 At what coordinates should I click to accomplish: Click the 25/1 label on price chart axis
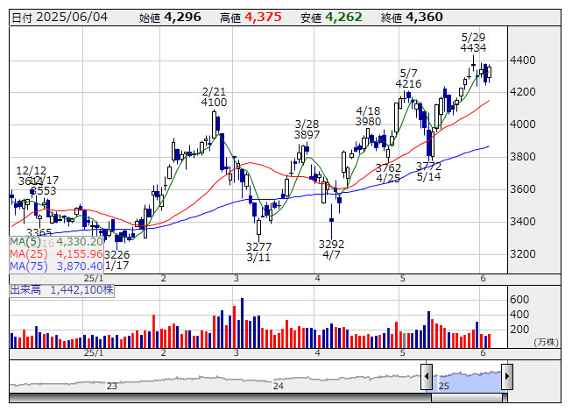(94, 279)
